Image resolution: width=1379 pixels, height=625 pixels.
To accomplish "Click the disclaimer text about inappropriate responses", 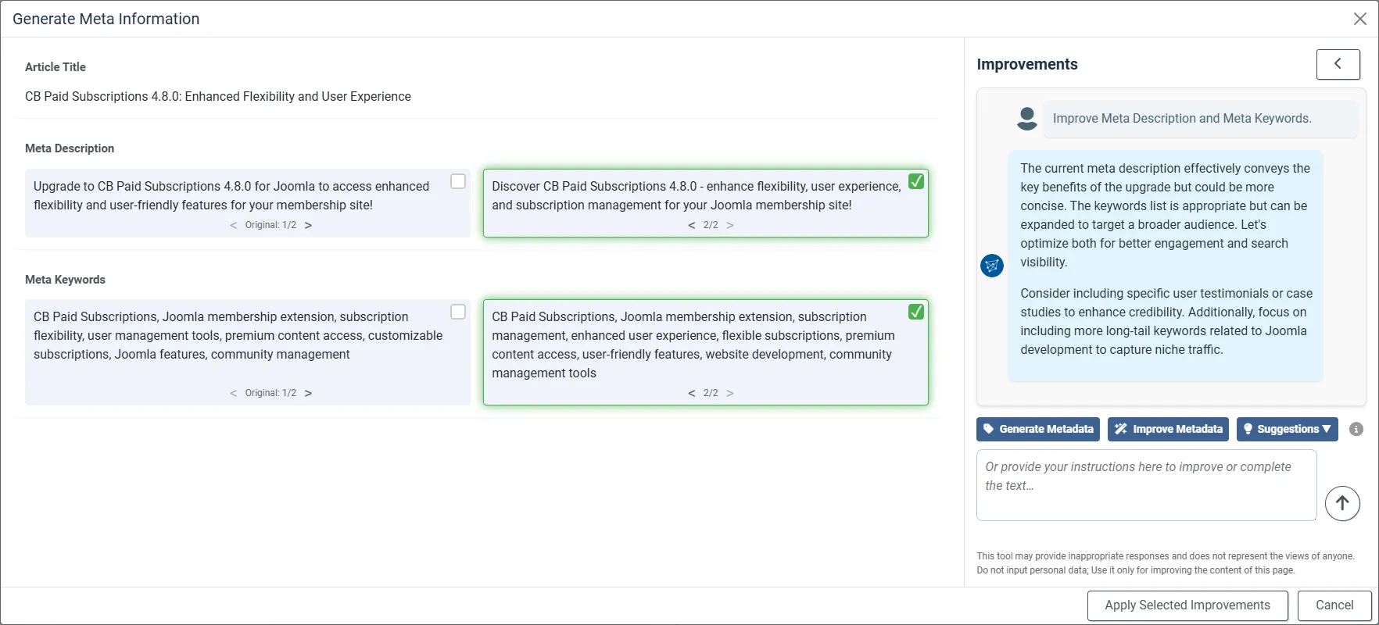I will pyautogui.click(x=1166, y=563).
